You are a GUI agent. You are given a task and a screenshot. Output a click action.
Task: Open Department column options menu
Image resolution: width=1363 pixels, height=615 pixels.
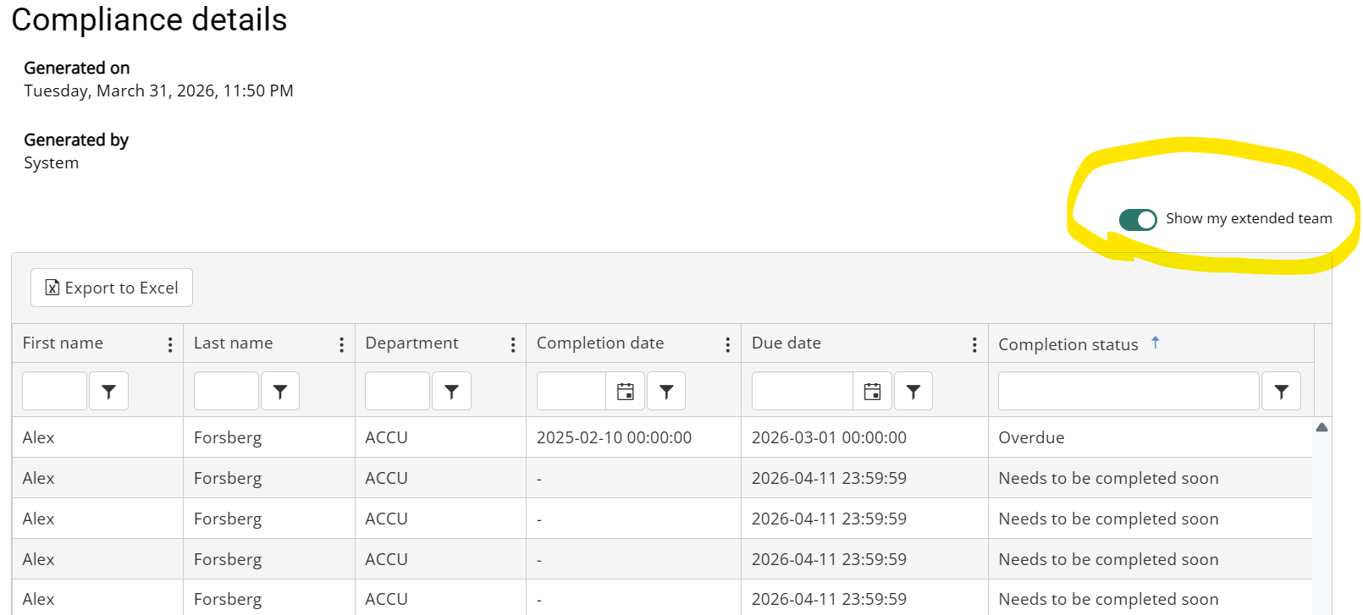click(513, 344)
